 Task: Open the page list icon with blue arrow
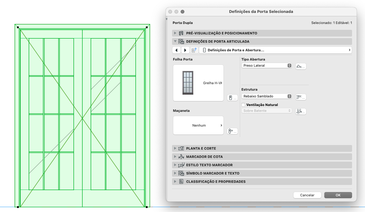(194, 50)
